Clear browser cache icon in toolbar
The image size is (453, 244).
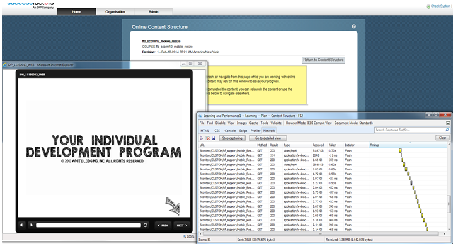click(207, 138)
